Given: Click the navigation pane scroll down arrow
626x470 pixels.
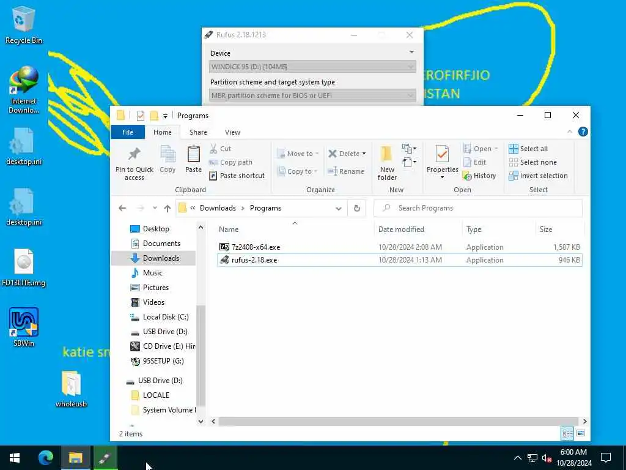Looking at the screenshot, I should [201, 421].
